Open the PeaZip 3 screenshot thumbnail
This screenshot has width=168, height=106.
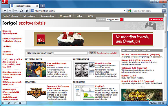85,93
